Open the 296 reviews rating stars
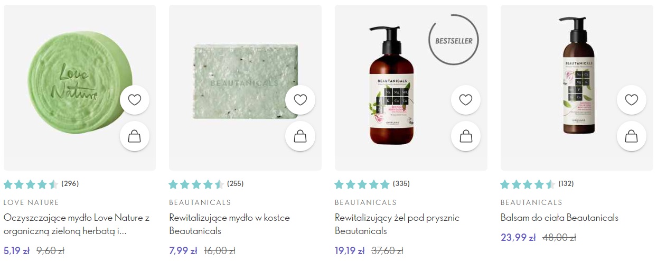Viewport: 657px width, 261px height. click(31, 184)
